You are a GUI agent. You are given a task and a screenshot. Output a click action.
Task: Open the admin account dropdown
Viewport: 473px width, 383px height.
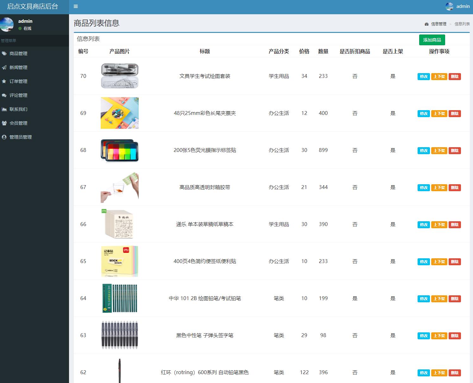[463, 6]
